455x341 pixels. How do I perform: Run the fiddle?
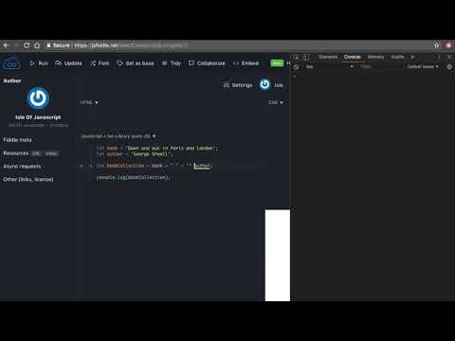[39, 63]
